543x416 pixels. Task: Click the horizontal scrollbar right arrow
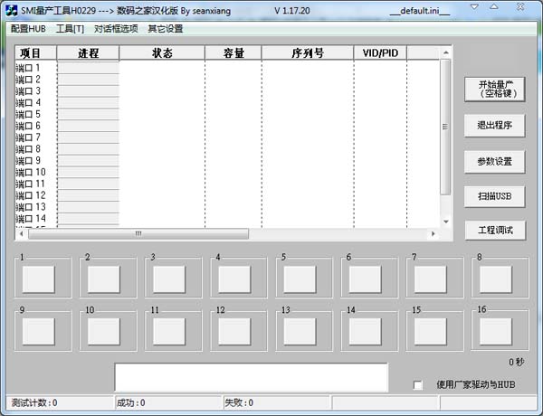(x=433, y=233)
